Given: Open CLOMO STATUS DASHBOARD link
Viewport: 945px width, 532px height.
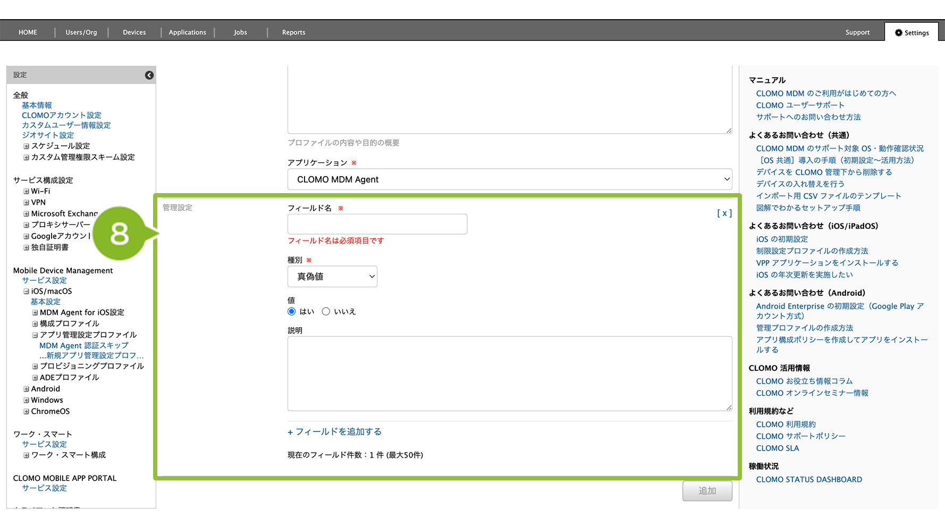Looking at the screenshot, I should [808, 480].
